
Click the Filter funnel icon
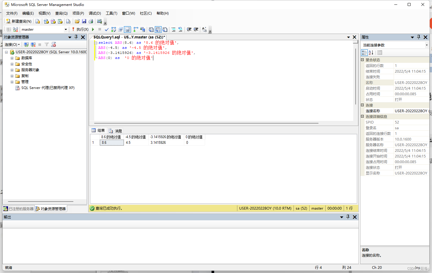click(x=47, y=44)
